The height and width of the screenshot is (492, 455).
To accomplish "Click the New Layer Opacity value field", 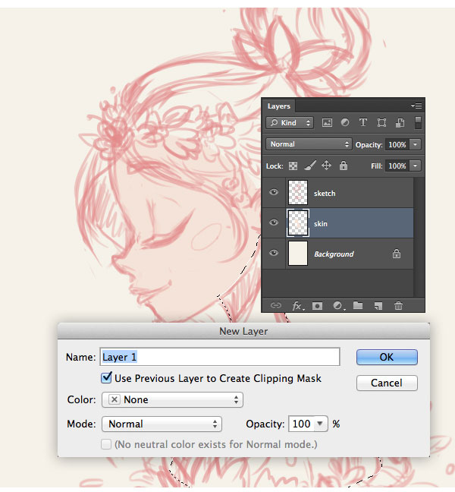I will point(302,424).
